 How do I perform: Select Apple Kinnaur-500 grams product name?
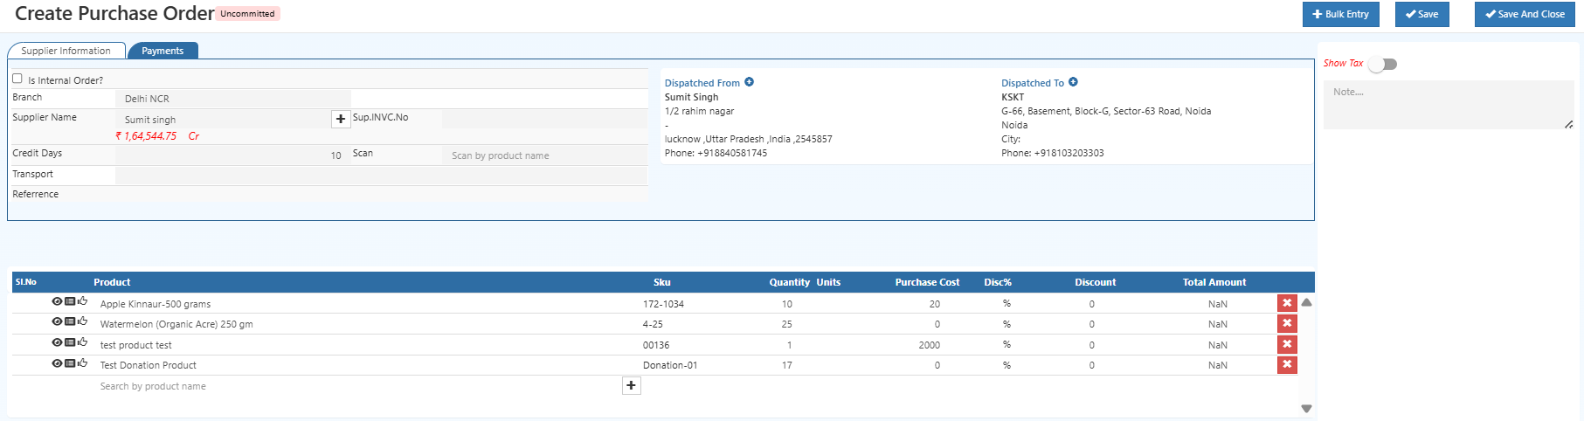(156, 304)
